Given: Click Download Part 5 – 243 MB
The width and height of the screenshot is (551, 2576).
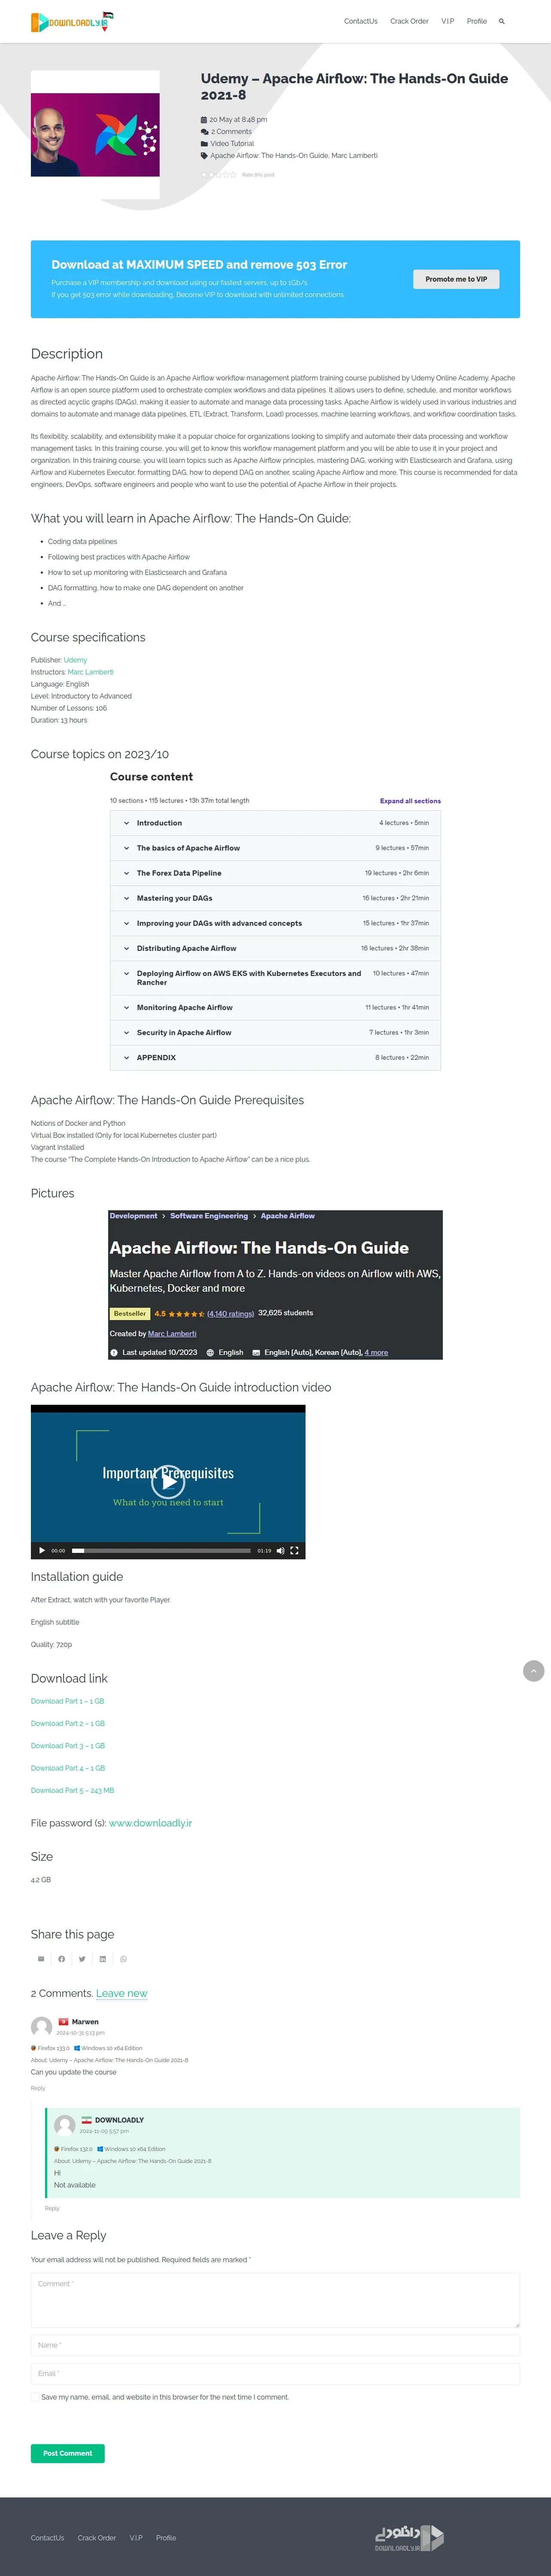Looking at the screenshot, I should tap(72, 1791).
